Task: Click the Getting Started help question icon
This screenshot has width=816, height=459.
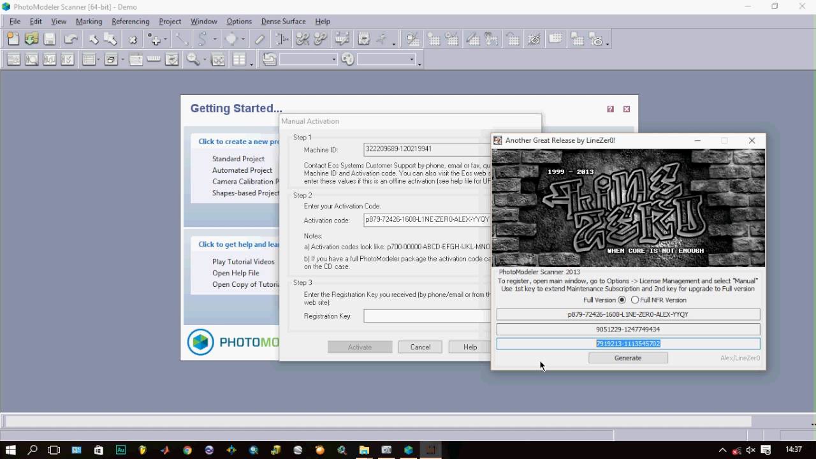Action: click(610, 109)
